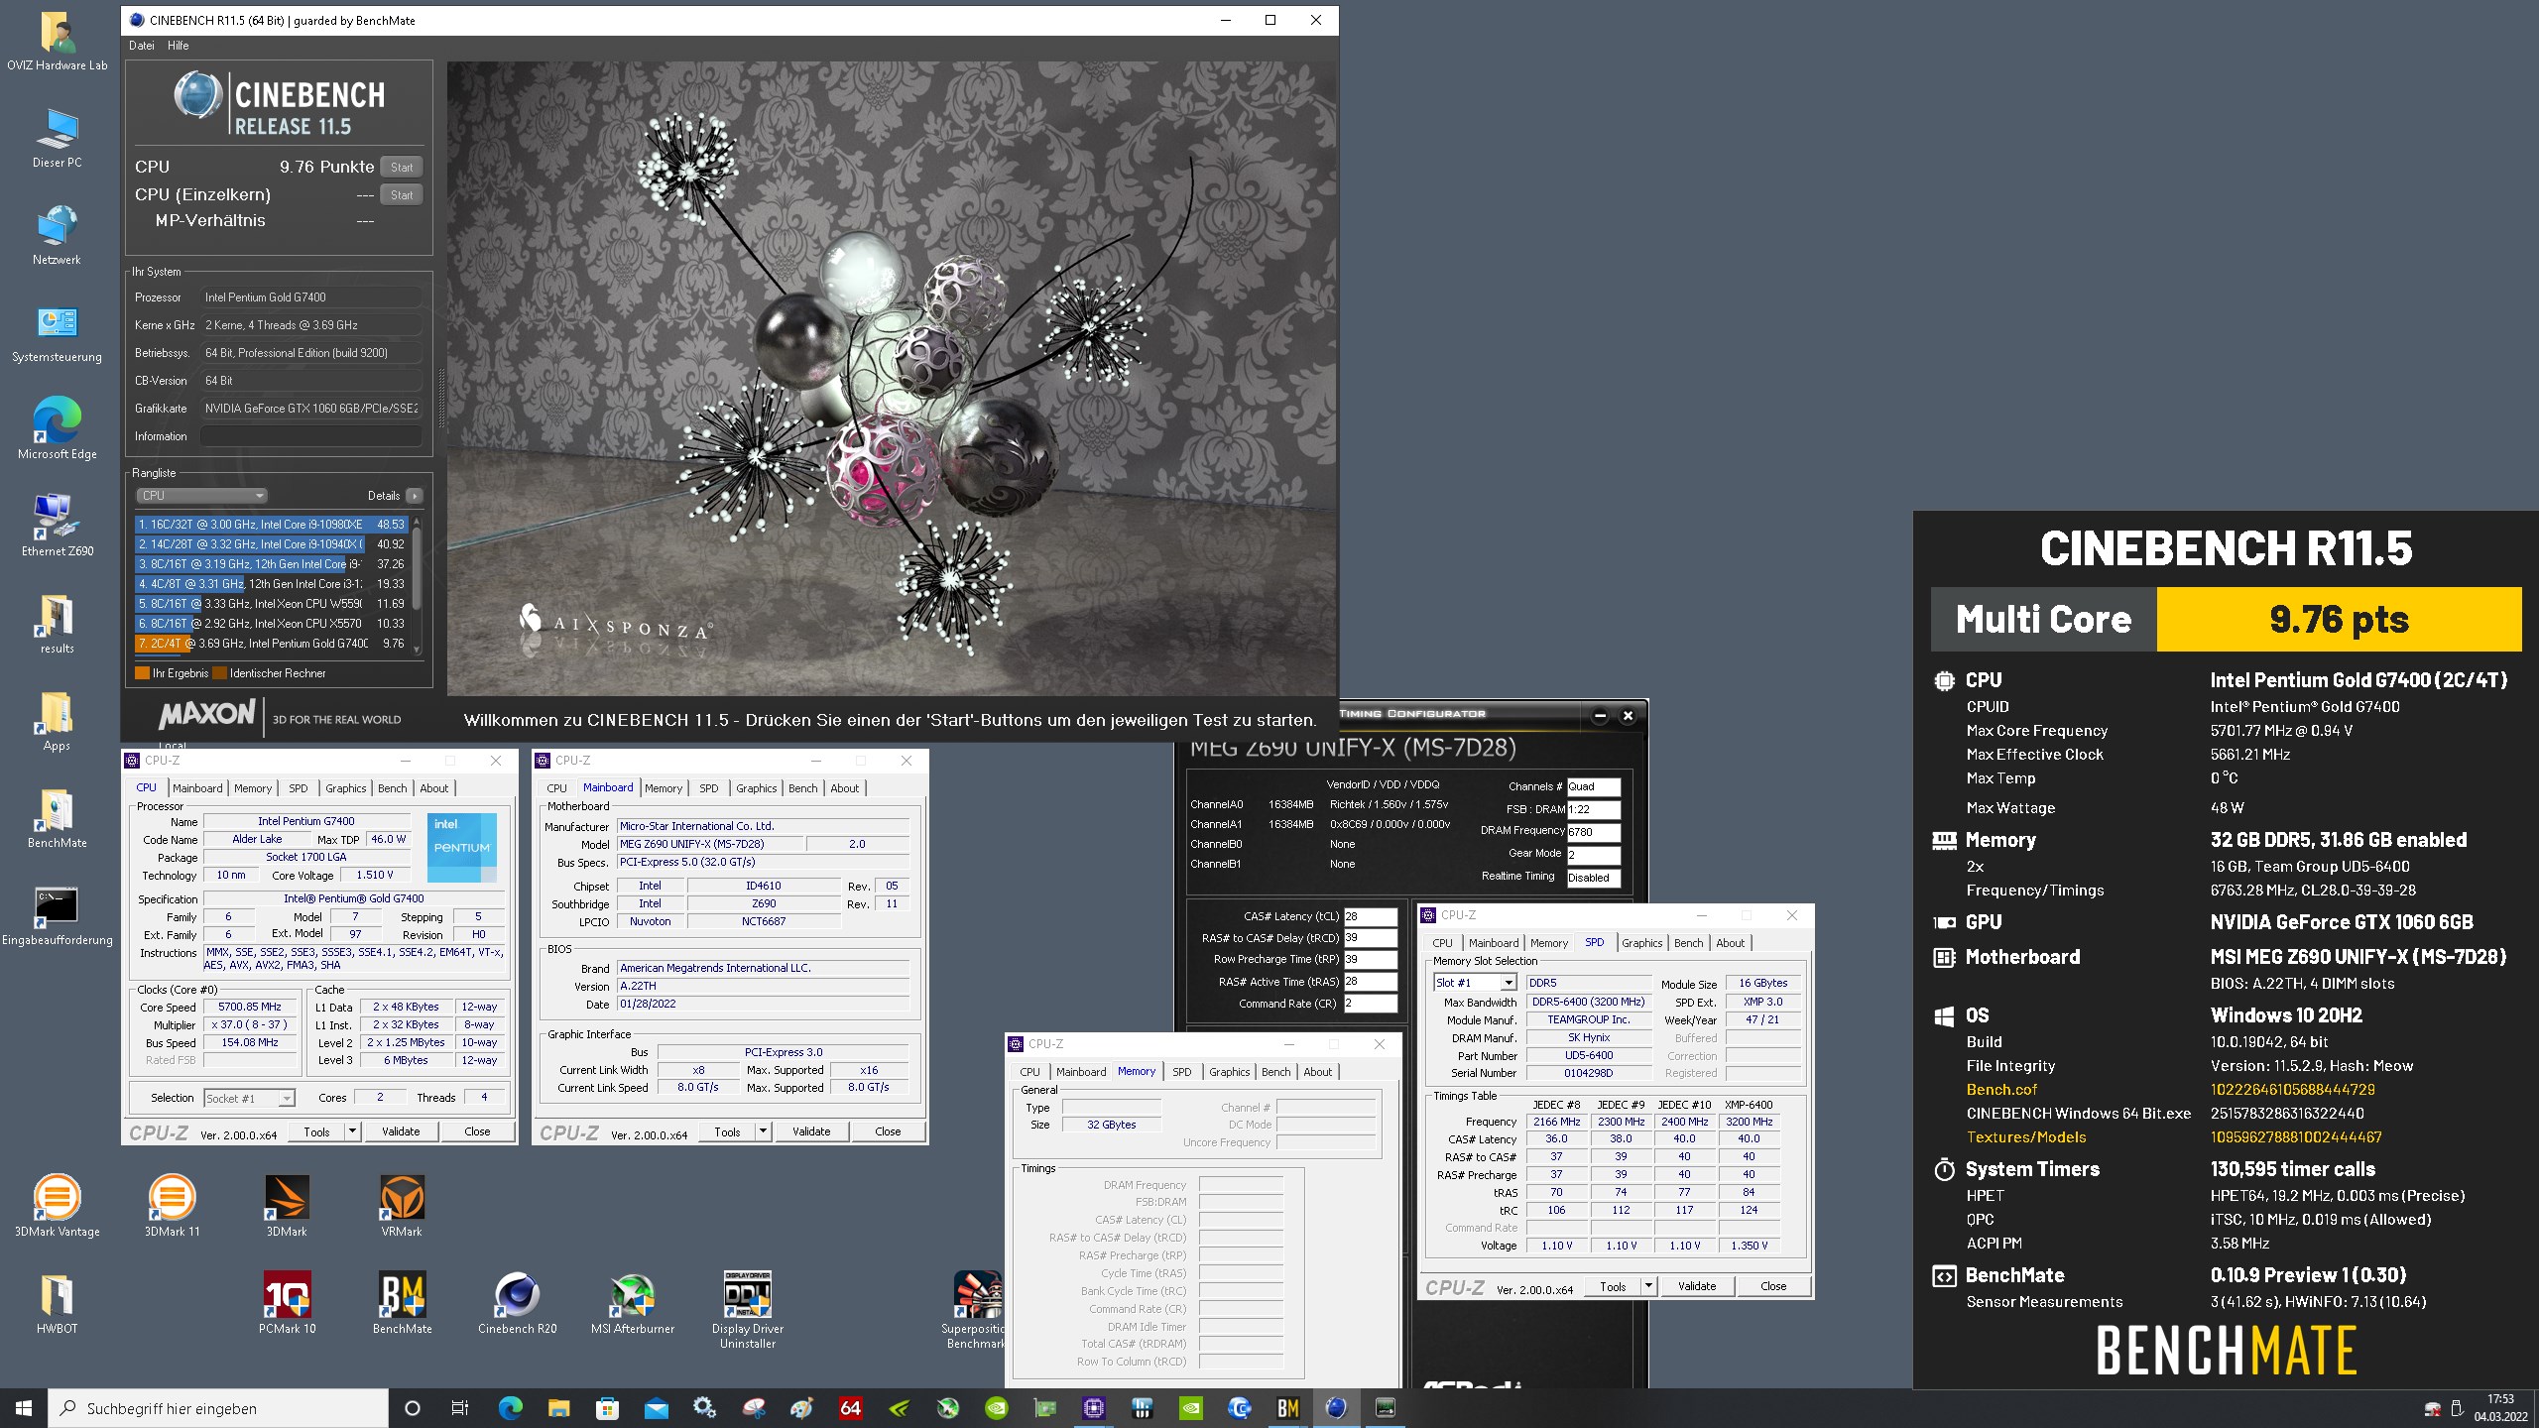Launch PCMark 10 from the desktop
Image resolution: width=2539 pixels, height=1428 pixels.
tap(287, 1304)
